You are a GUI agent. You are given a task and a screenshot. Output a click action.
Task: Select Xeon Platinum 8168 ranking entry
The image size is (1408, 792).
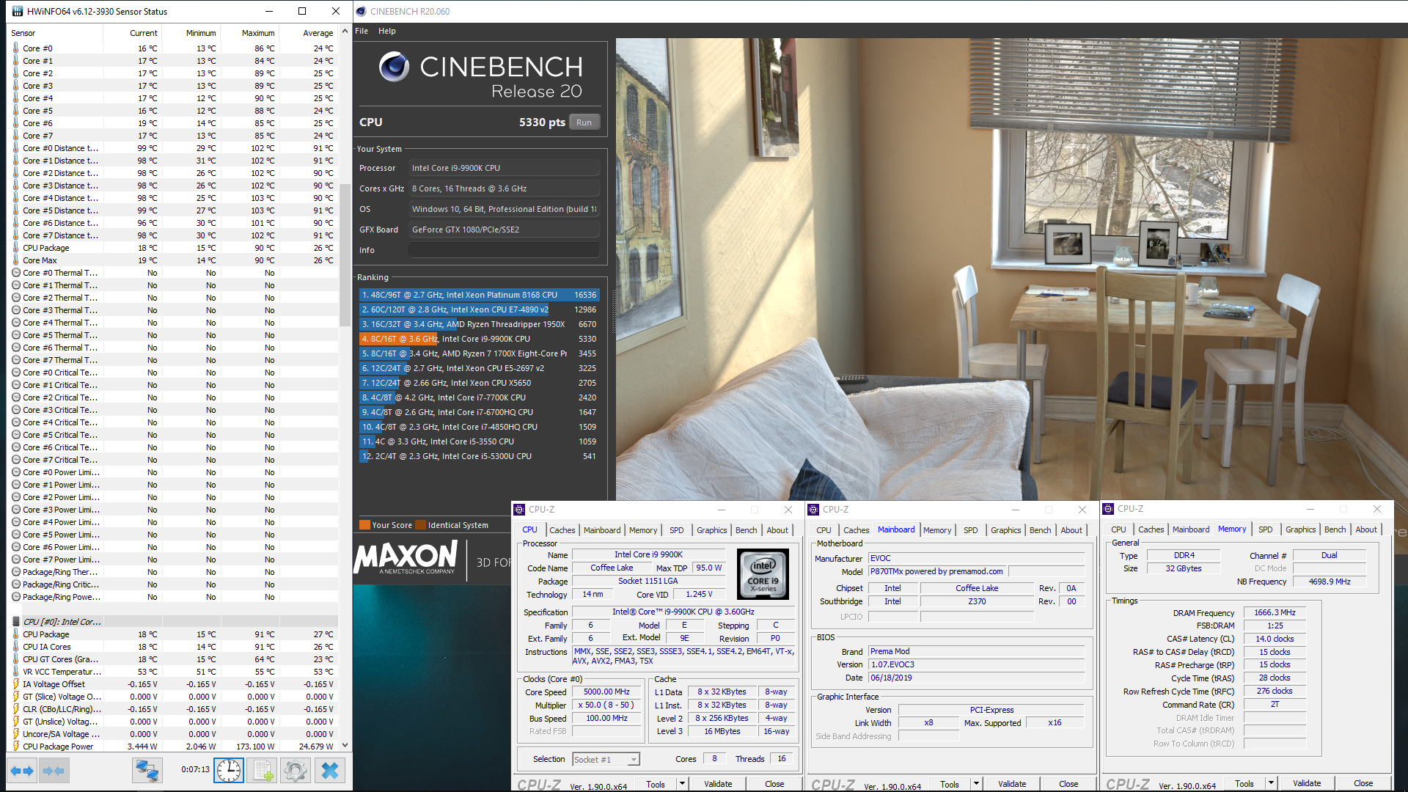(479, 295)
